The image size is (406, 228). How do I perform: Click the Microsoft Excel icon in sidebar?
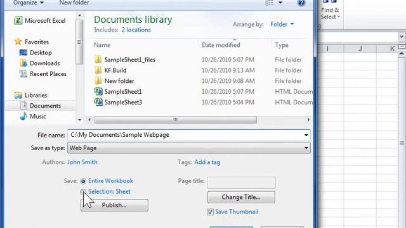[x=18, y=20]
